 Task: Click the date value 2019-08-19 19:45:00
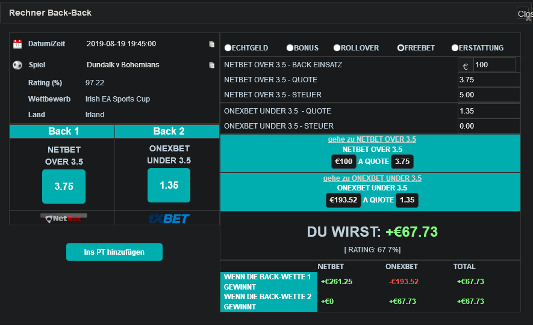pyautogui.click(x=121, y=44)
